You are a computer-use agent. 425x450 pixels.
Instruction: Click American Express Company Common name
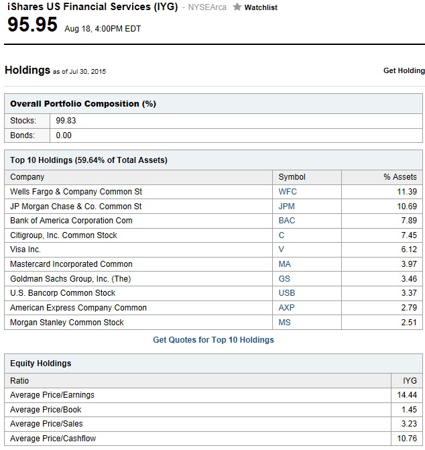coord(78,308)
